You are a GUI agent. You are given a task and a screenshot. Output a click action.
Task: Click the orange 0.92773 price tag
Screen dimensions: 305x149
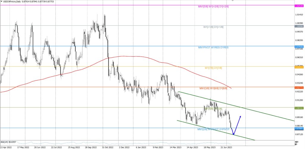click(x=299, y=88)
